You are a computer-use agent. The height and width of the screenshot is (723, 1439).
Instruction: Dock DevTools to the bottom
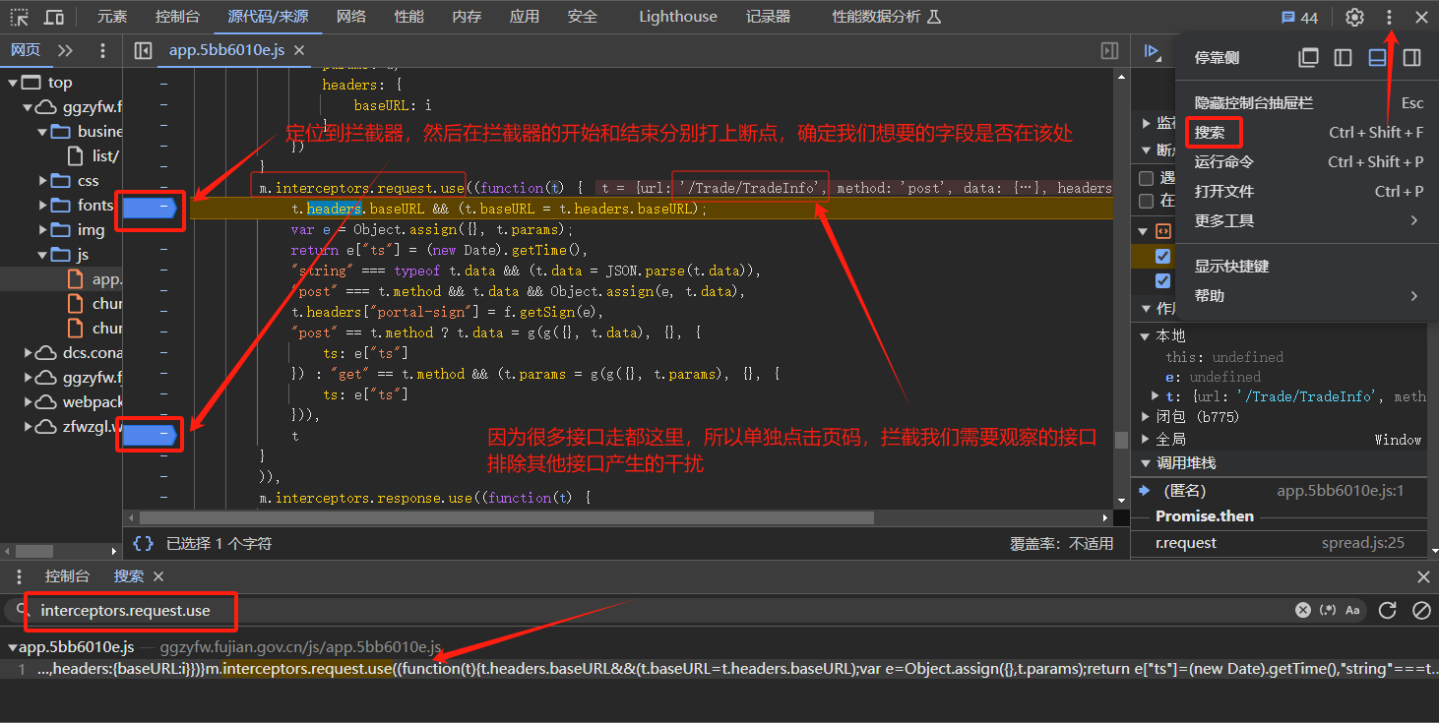[x=1377, y=58]
